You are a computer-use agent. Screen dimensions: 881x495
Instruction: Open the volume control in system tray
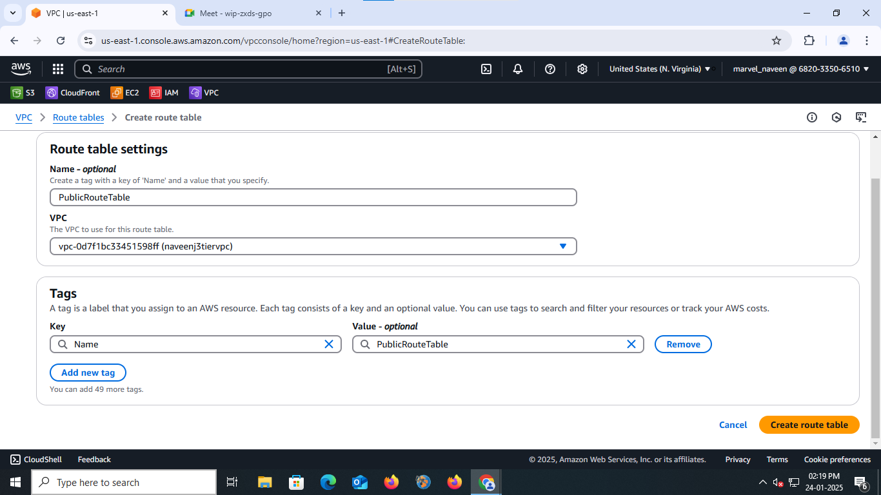(778, 482)
